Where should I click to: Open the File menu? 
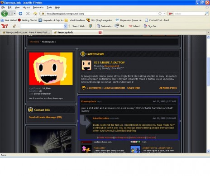(x=3, y=7)
